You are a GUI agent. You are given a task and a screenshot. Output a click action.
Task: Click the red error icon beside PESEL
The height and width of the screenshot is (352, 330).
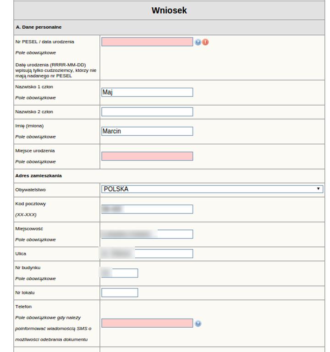tap(205, 42)
